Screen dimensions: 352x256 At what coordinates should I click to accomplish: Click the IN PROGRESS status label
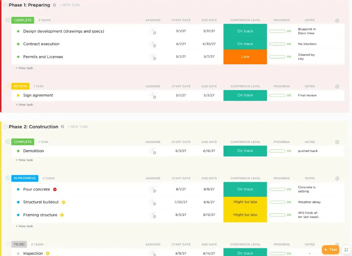(x=25, y=178)
